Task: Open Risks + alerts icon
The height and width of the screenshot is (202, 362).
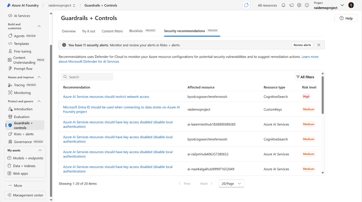Action: [x=10, y=134]
